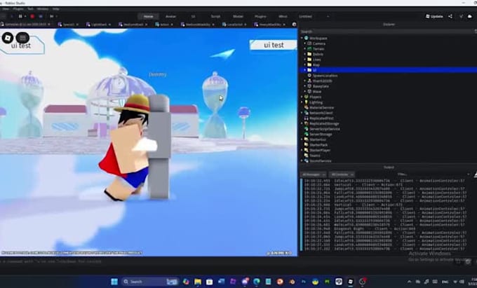Viewport: 477px width, 288px height.
Task: Click the Debris folder icon
Action: click(309, 54)
